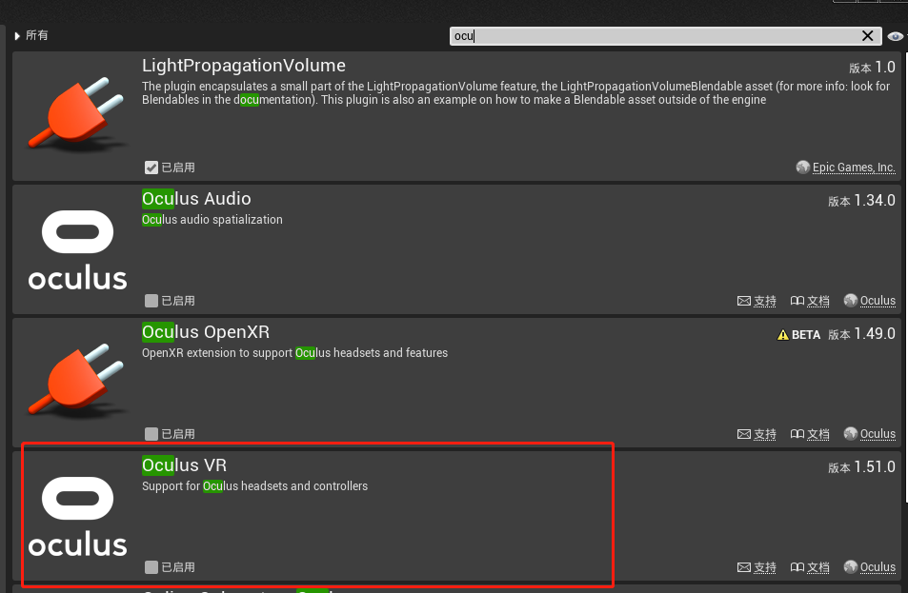Viewport: 908px width, 593px height.
Task: Click 'Support for Oculus headsets and controllers' text
Action: (254, 486)
